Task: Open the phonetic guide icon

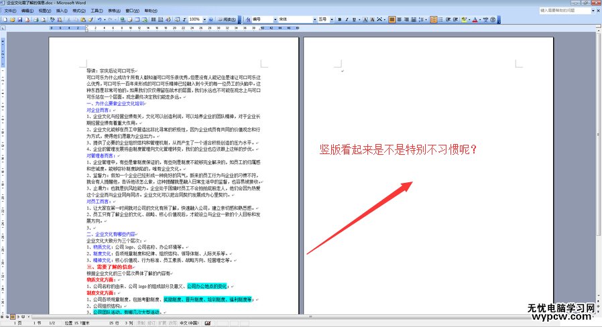Action: click(485, 19)
